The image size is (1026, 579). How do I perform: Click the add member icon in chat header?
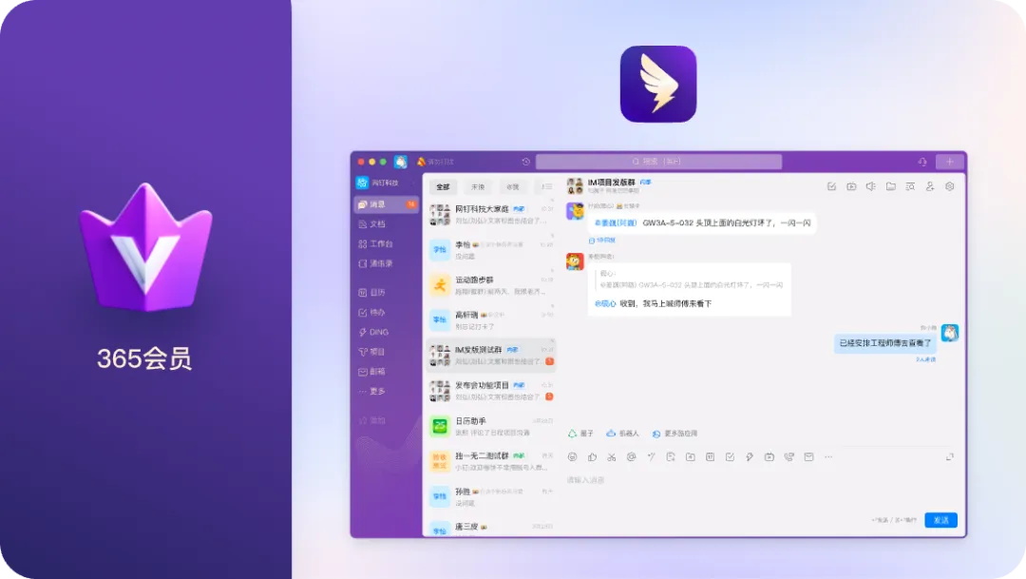pos(930,186)
